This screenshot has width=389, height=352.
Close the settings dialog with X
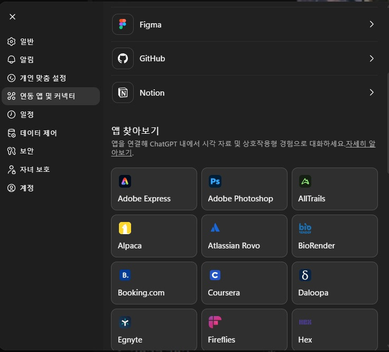click(12, 16)
